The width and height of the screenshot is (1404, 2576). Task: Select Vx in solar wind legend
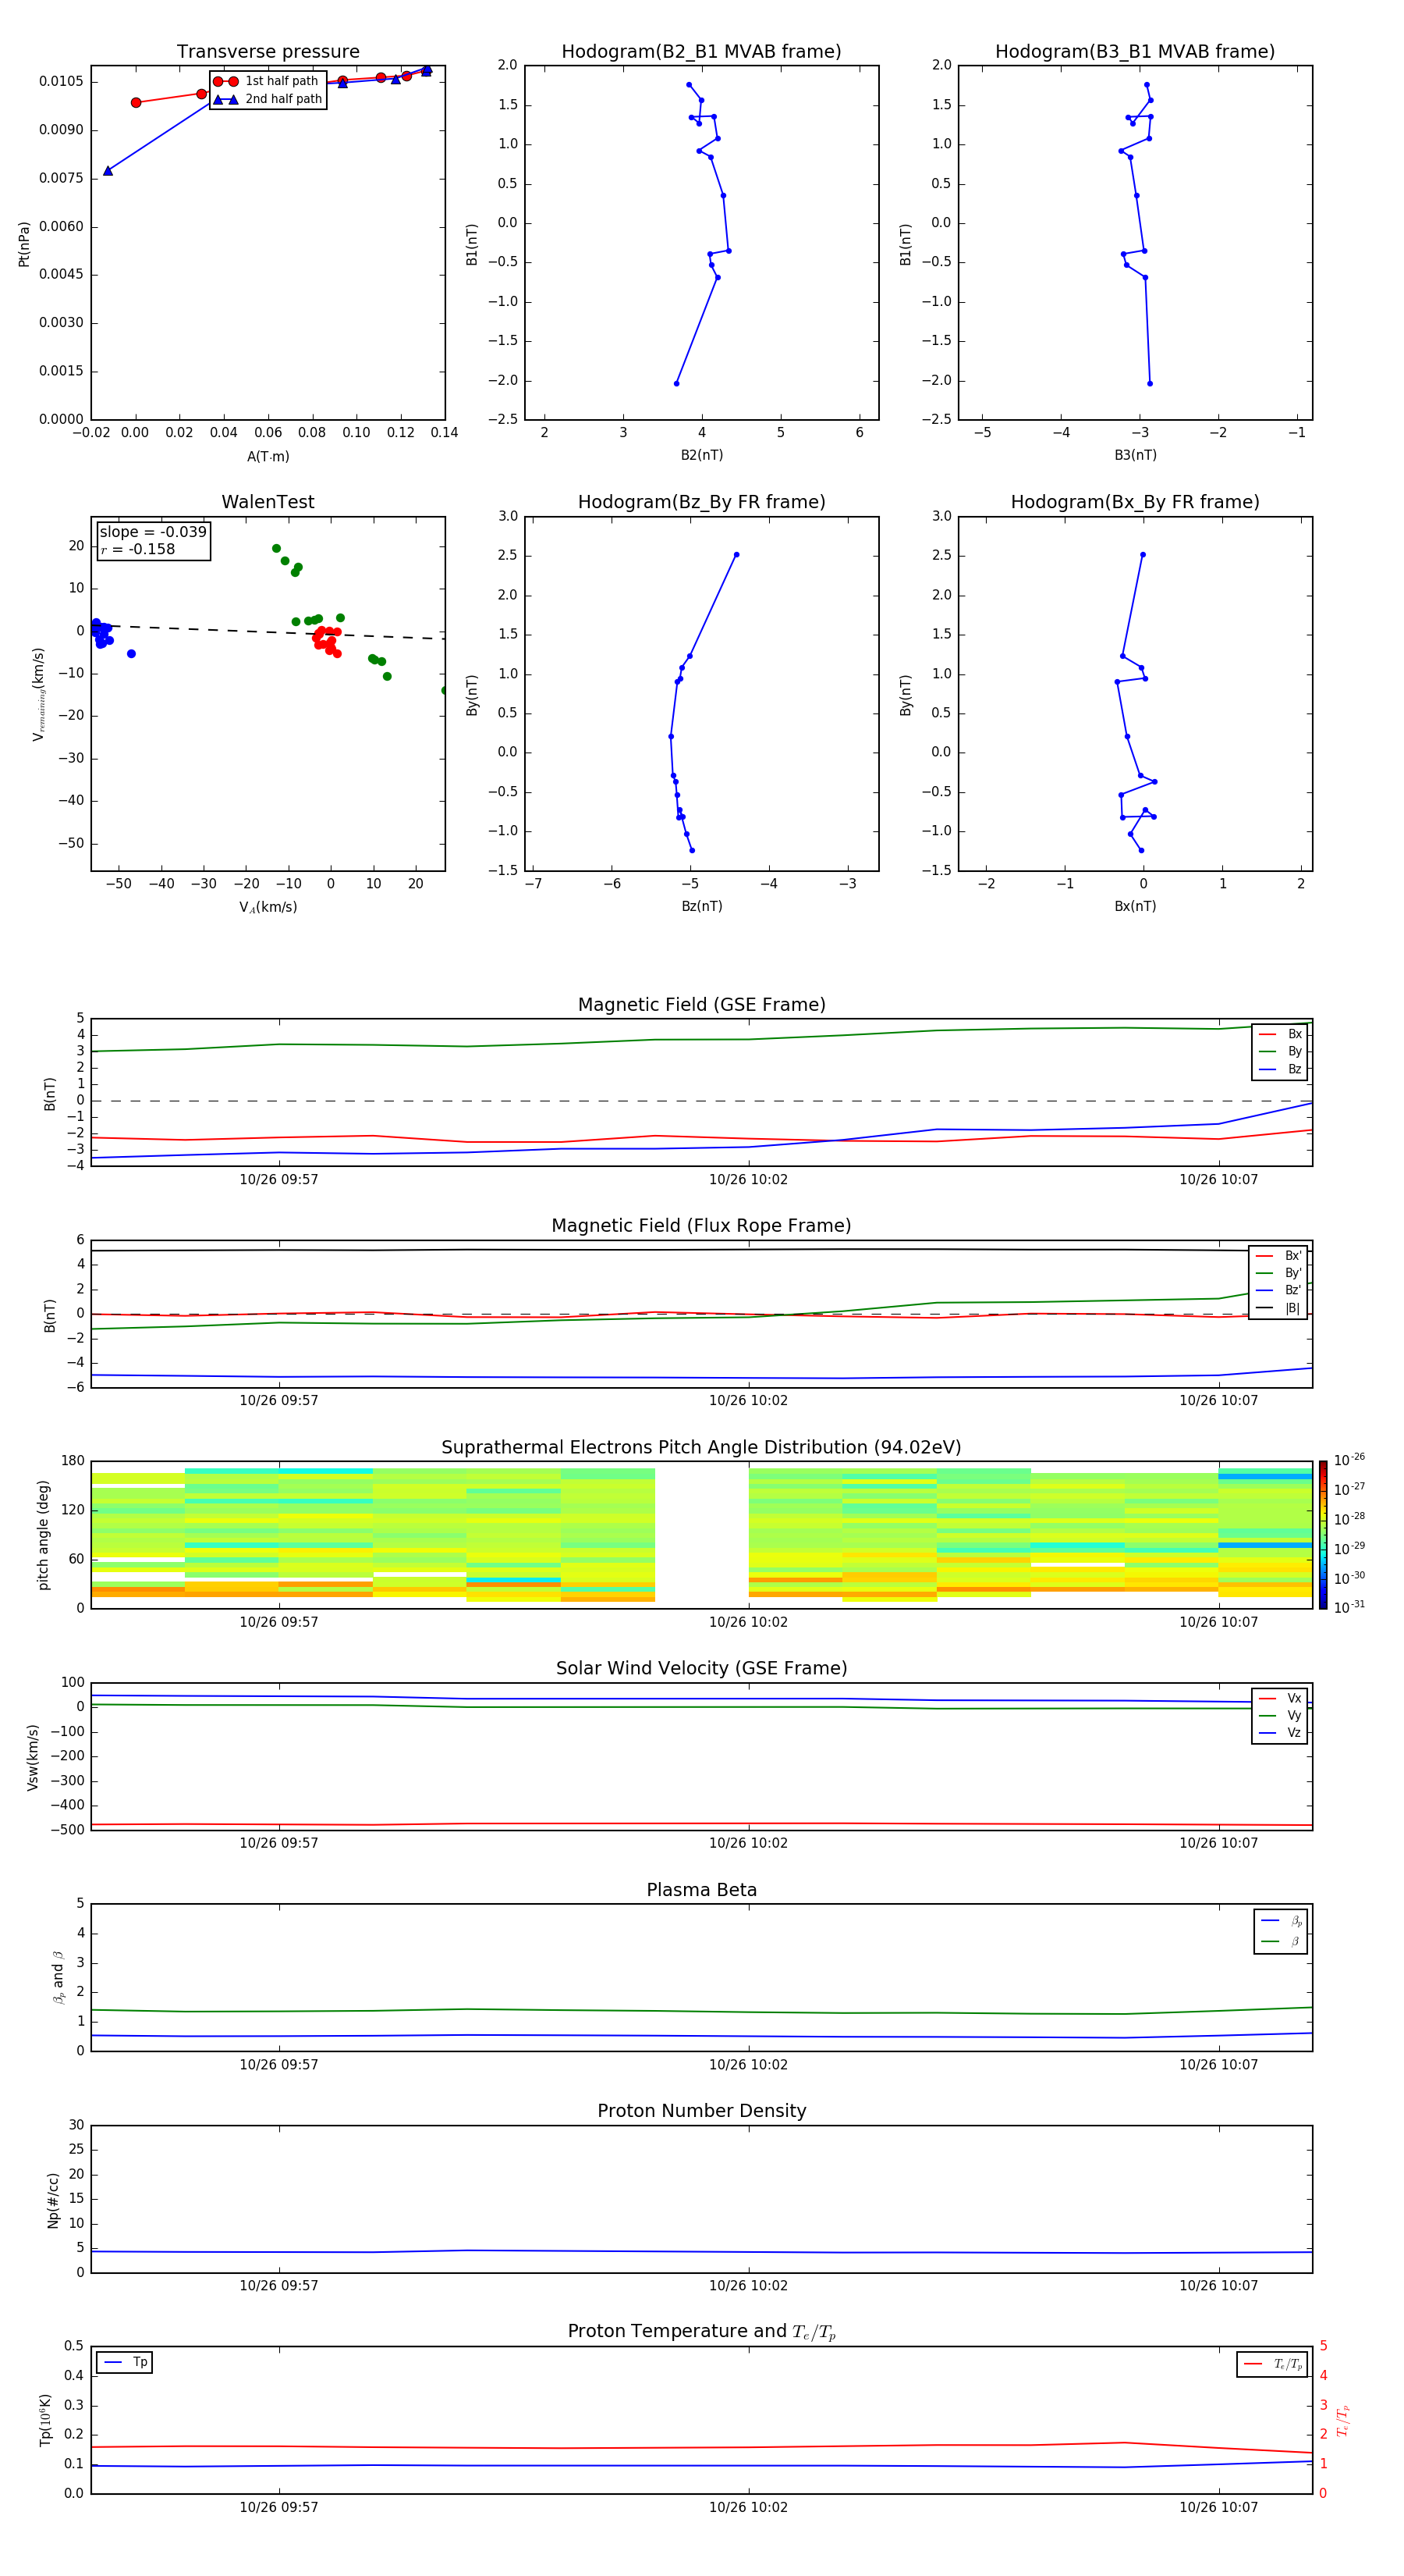point(1280,1698)
